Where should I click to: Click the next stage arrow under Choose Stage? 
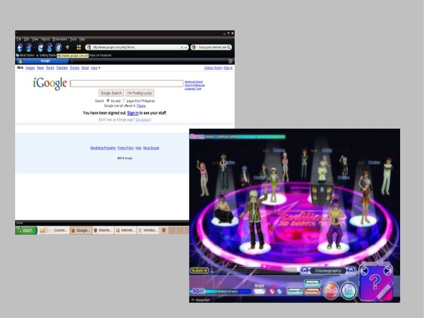click(388, 271)
